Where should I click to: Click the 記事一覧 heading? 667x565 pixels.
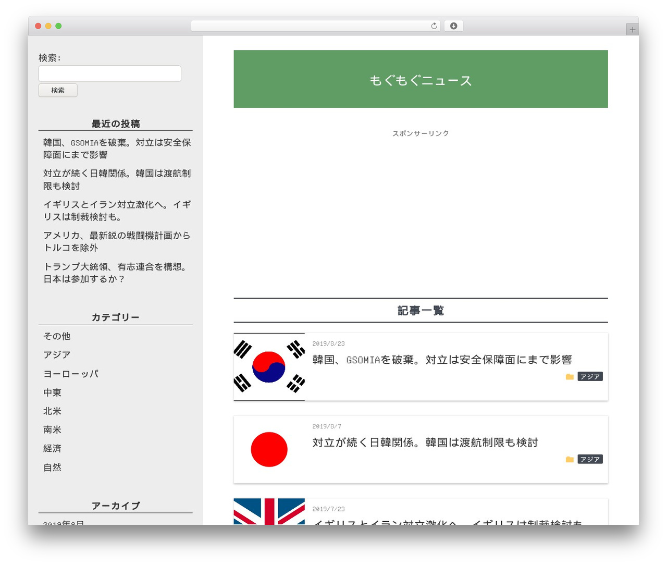(421, 311)
